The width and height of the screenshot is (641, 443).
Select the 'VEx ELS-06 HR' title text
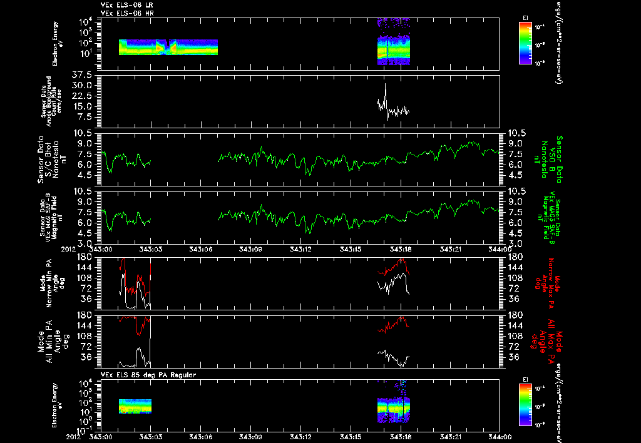(x=127, y=13)
